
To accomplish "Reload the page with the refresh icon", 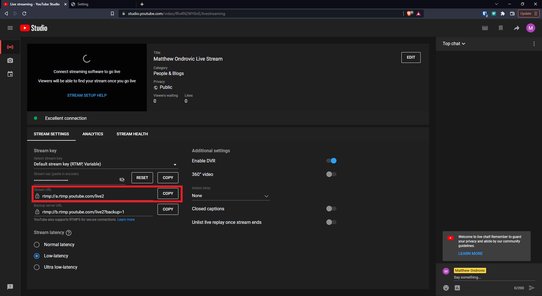I will coord(24,14).
